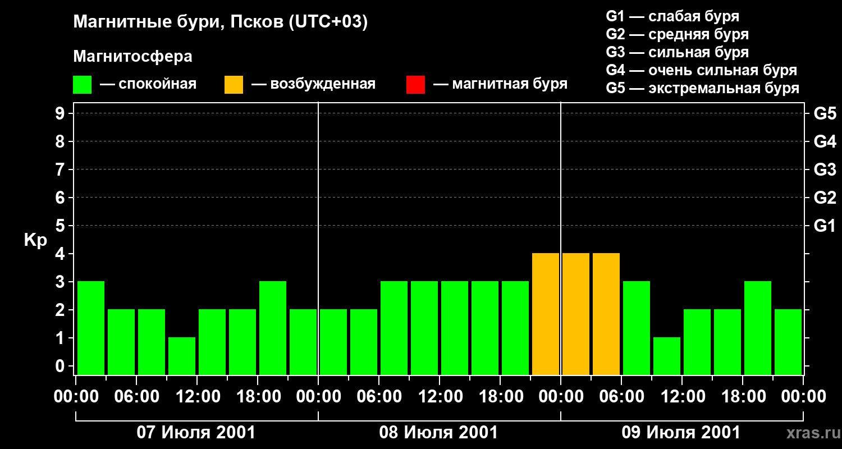842x449 pixels.
Task: Click the '07 Июля 2001' date label
Action: pos(196,433)
